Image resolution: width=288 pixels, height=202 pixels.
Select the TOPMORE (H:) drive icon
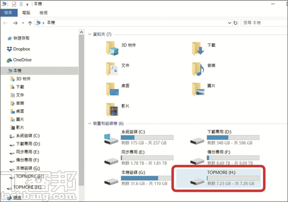click(x=197, y=182)
